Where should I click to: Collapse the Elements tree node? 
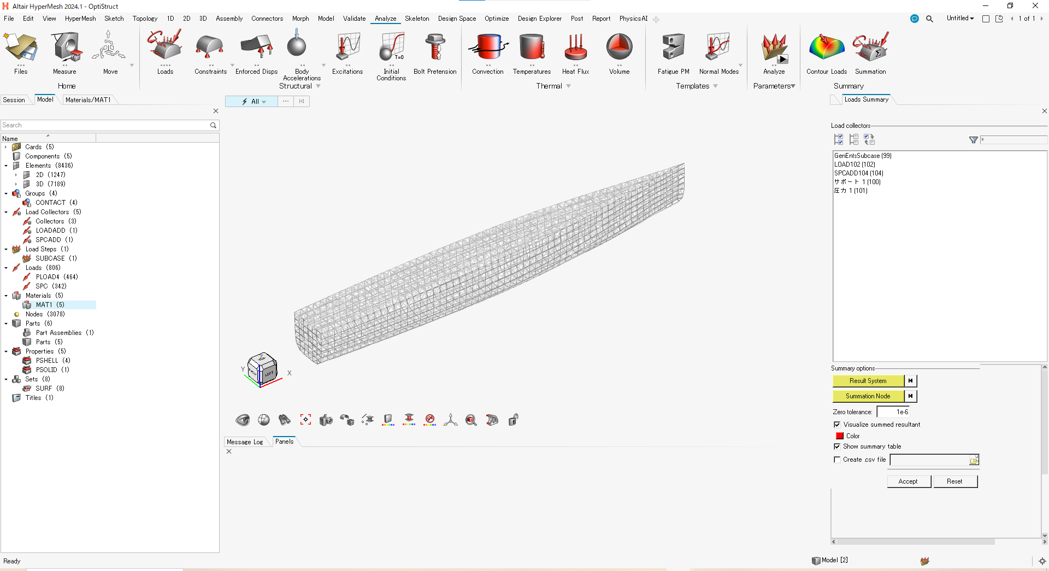(6, 166)
